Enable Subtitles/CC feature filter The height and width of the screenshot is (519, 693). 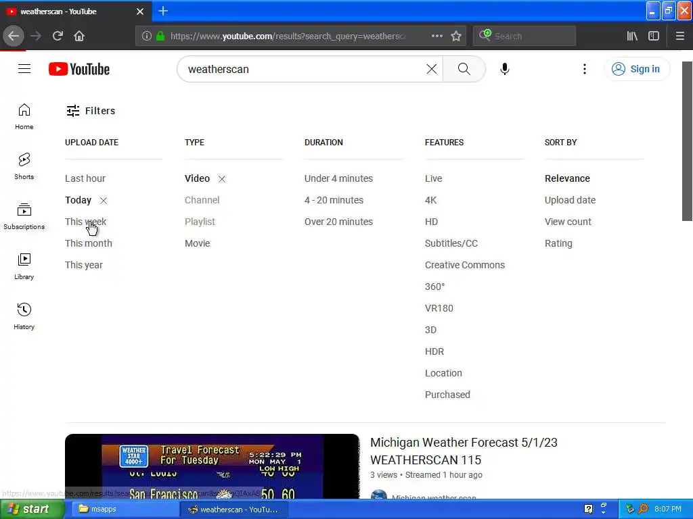pos(451,243)
